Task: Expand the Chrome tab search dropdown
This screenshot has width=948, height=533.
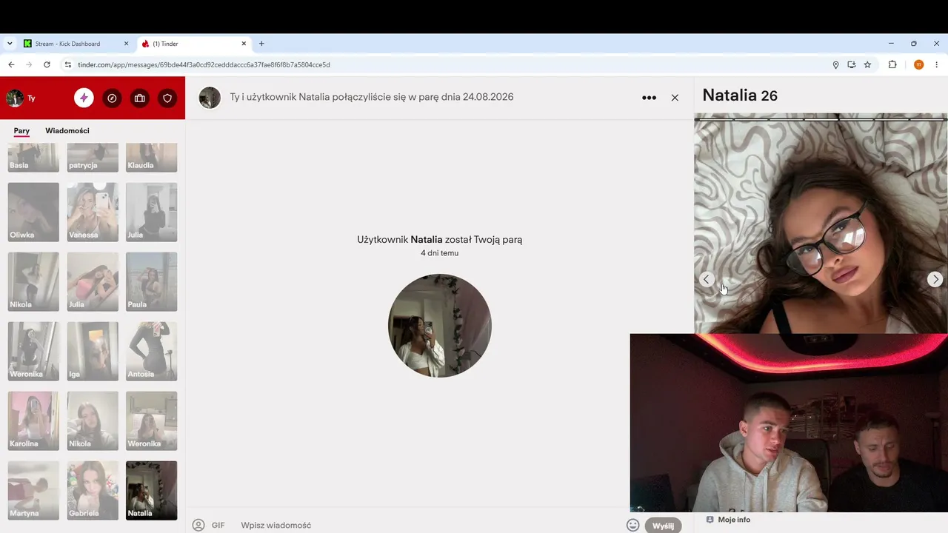Action: [x=10, y=44]
